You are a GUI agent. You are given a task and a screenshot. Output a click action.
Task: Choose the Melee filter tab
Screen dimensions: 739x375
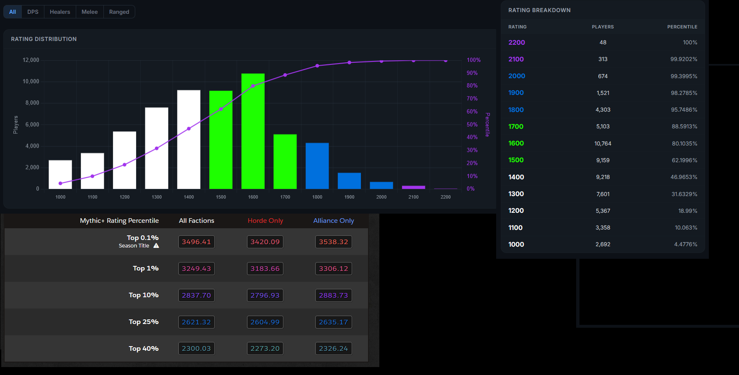click(x=90, y=12)
